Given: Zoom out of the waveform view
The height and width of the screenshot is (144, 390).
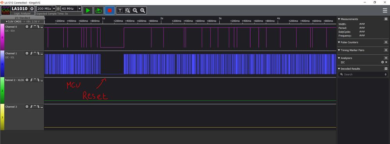Looking at the screenshot, I should point(135,10).
